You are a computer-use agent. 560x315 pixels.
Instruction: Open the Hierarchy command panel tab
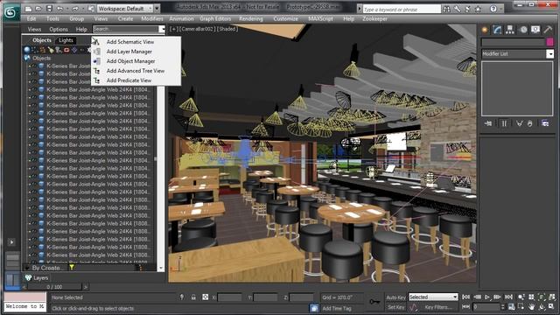tap(510, 30)
